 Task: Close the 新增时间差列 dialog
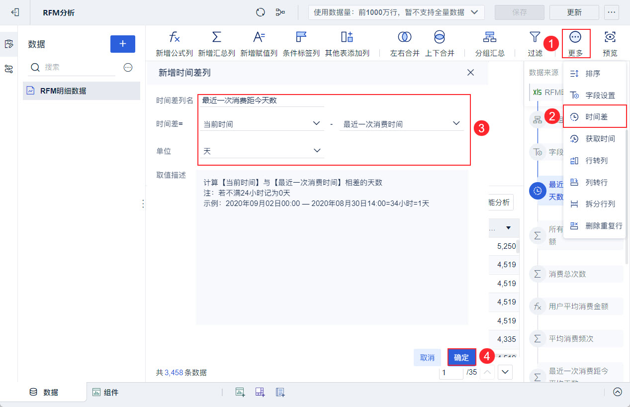(x=471, y=73)
